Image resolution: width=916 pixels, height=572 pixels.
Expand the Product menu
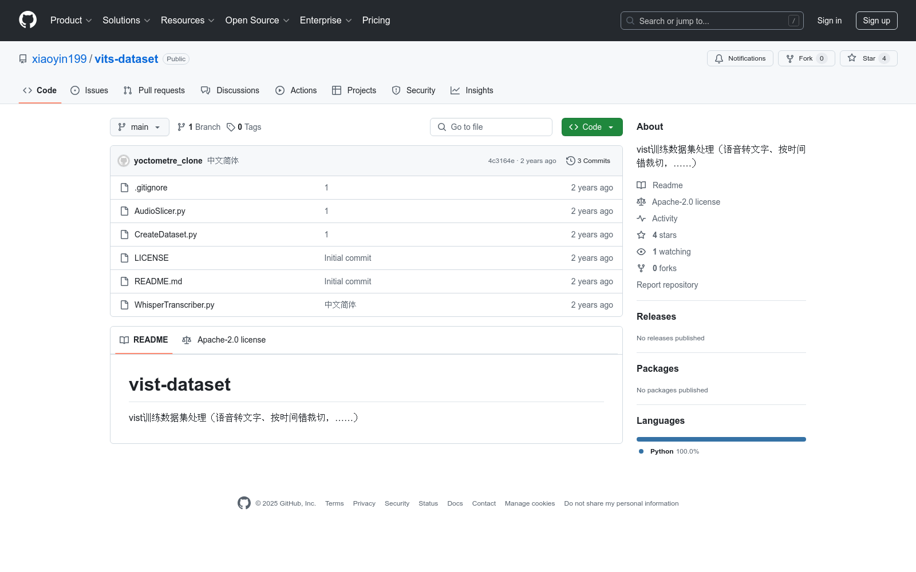71,21
